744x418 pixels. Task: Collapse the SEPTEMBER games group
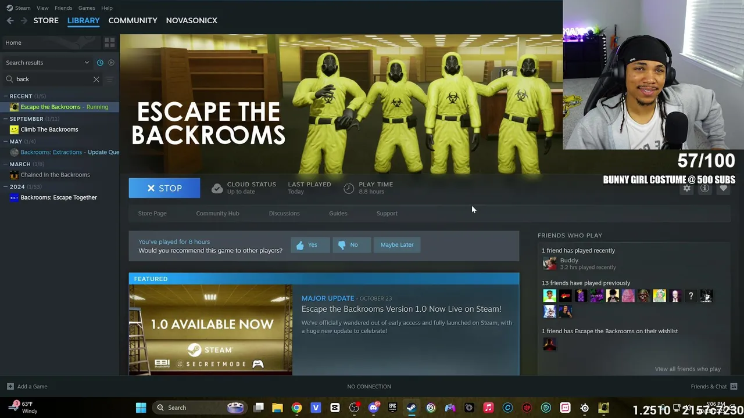tap(5, 119)
